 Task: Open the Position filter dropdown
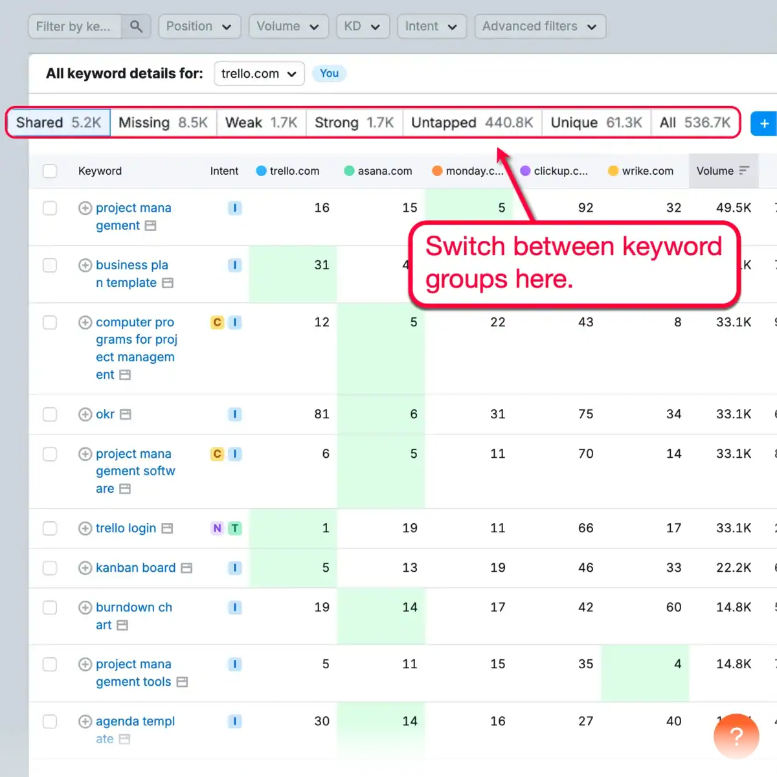coord(199,27)
